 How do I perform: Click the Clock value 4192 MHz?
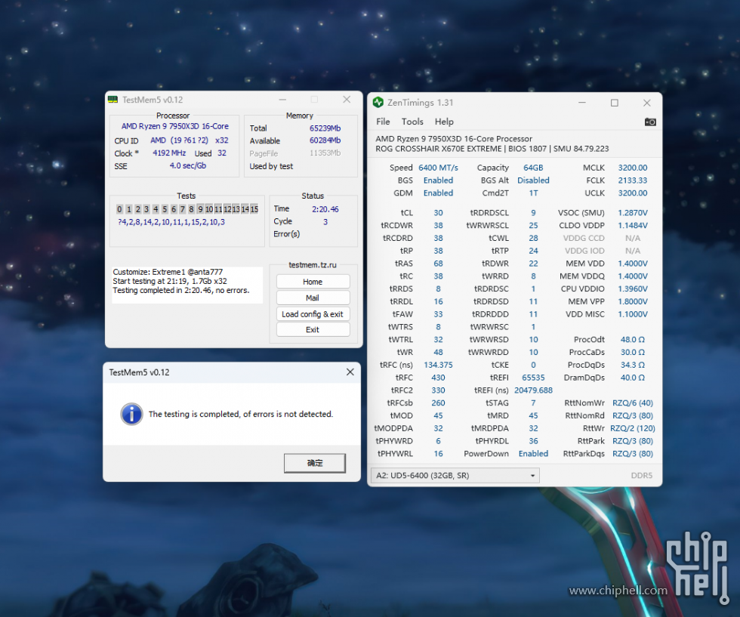coord(169,153)
